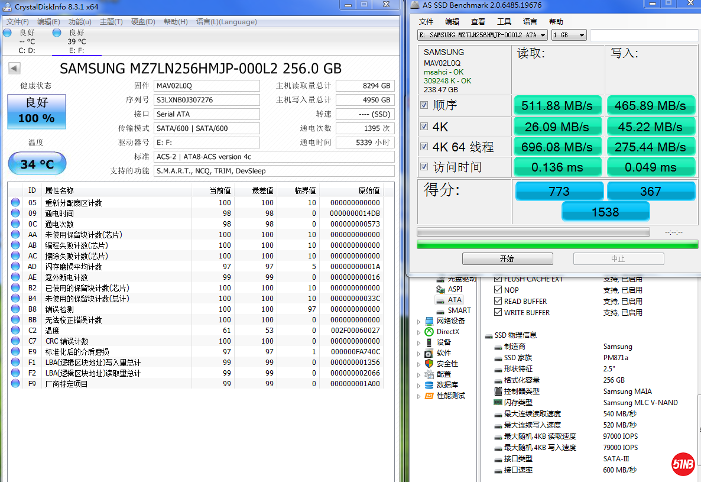Screen dimensions: 701x482
Task: Click the 性能测试 benchmark icon in tree
Action: click(429, 396)
